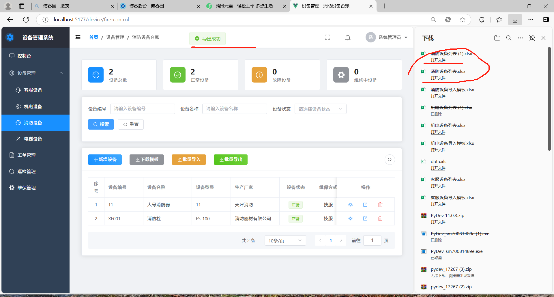Open file link under data.xls

click(x=438, y=168)
